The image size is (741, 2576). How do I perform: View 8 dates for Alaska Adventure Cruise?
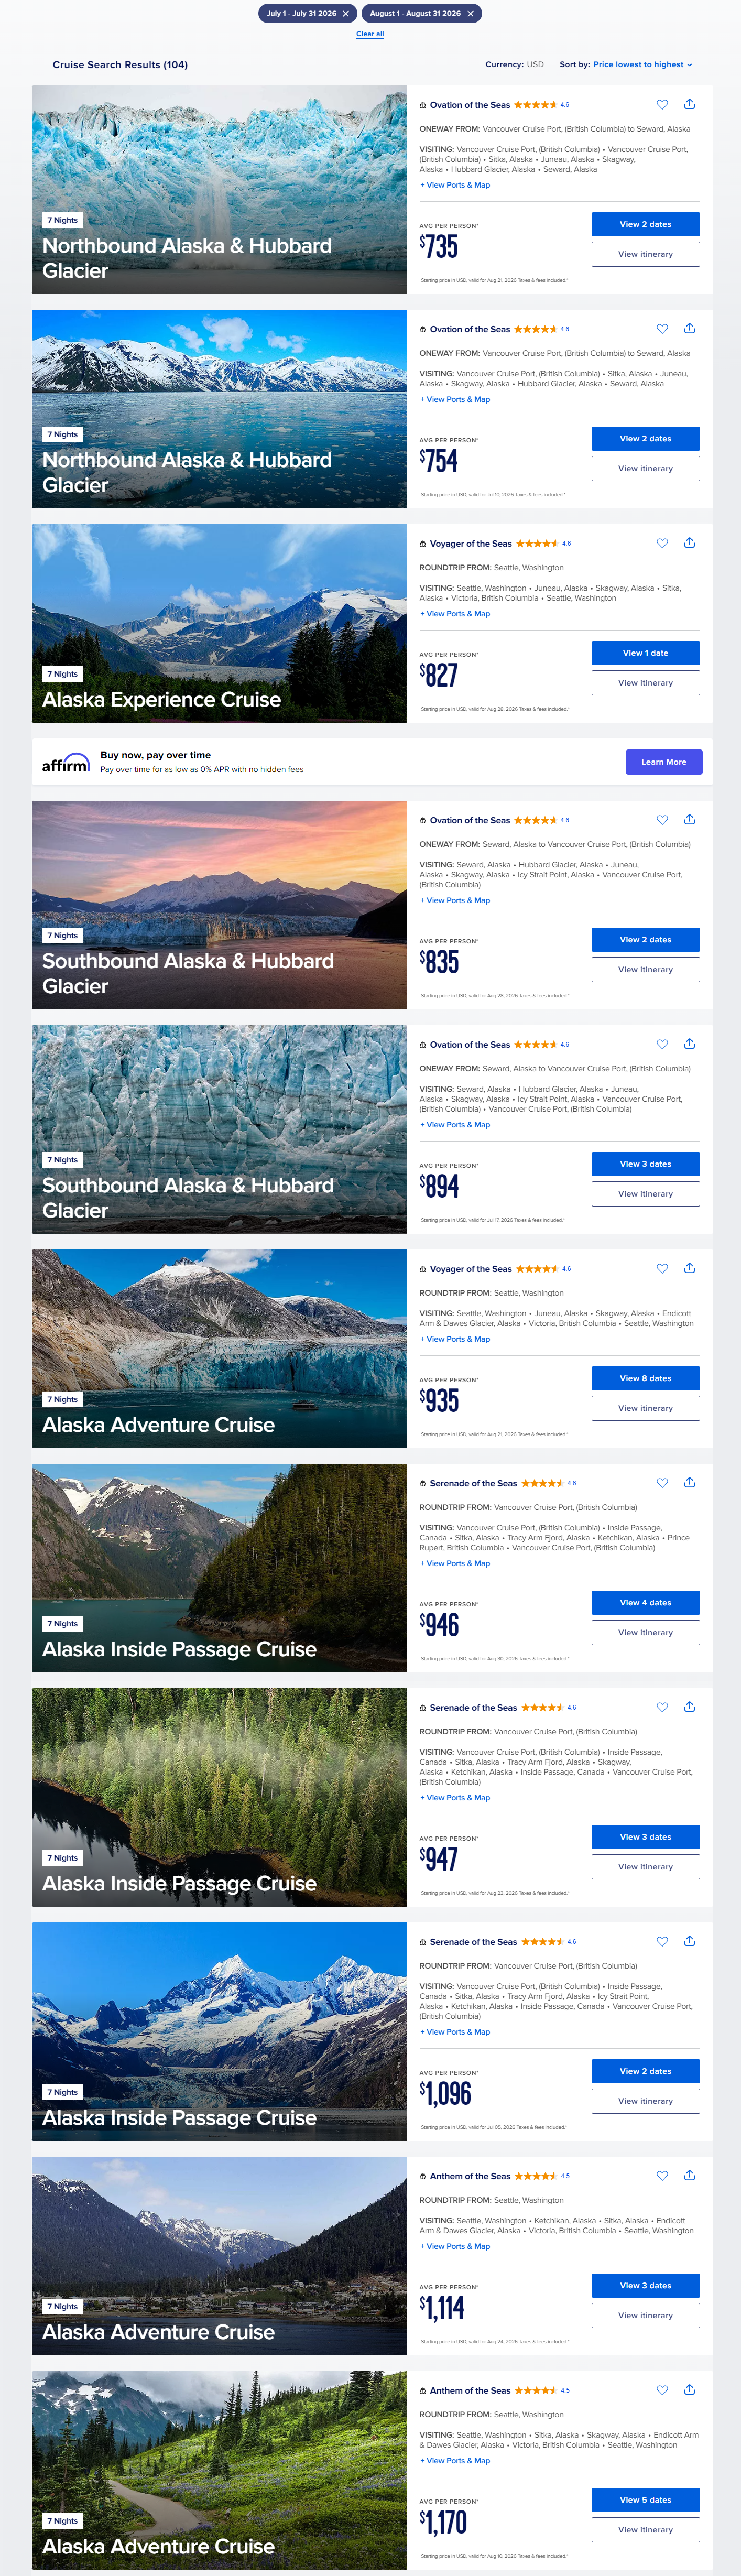coord(645,1378)
